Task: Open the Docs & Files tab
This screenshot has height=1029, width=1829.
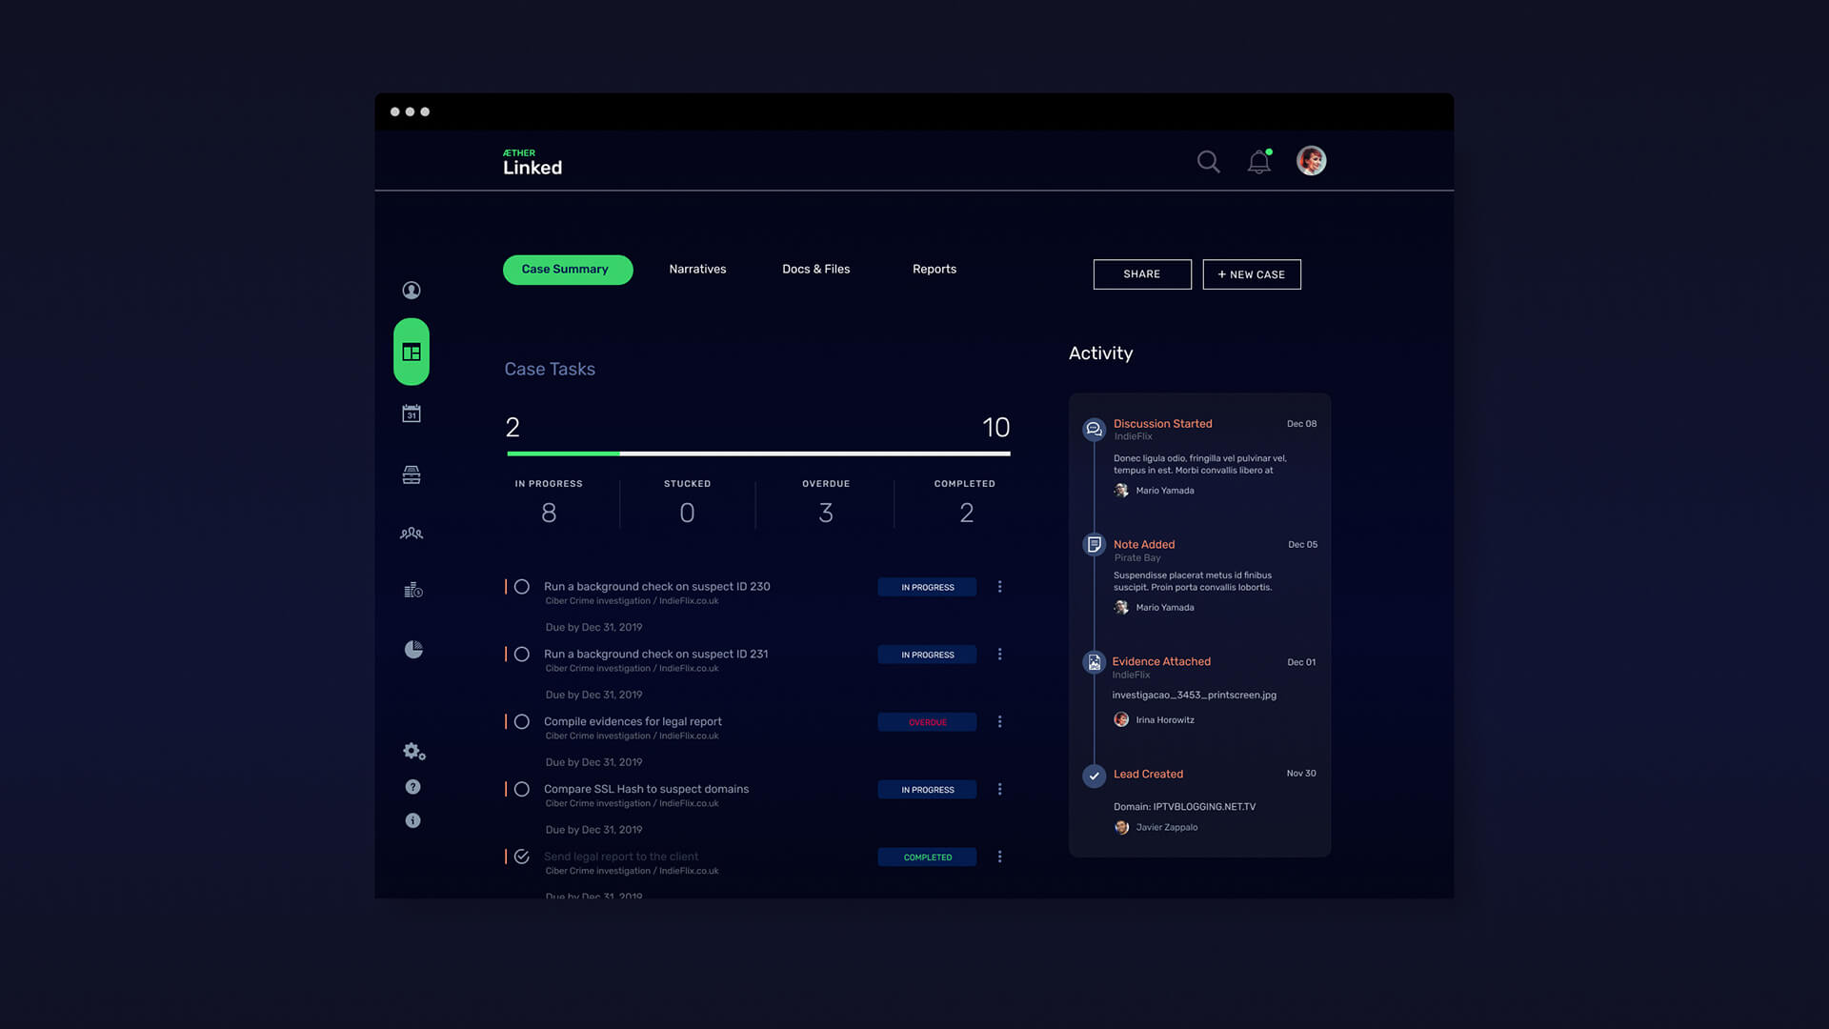Action: click(x=815, y=270)
